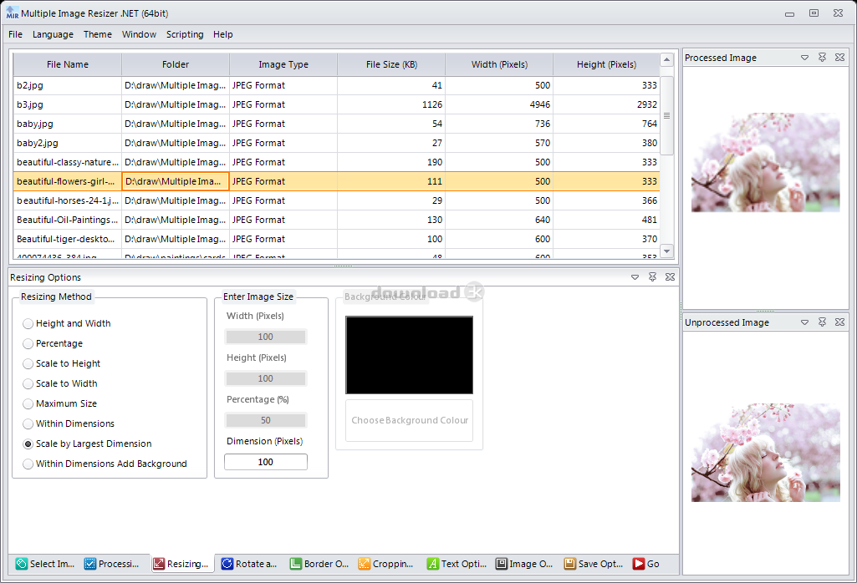Click the Dimension (Pixels) input field
Viewport: 857px width, 583px height.
(266, 462)
